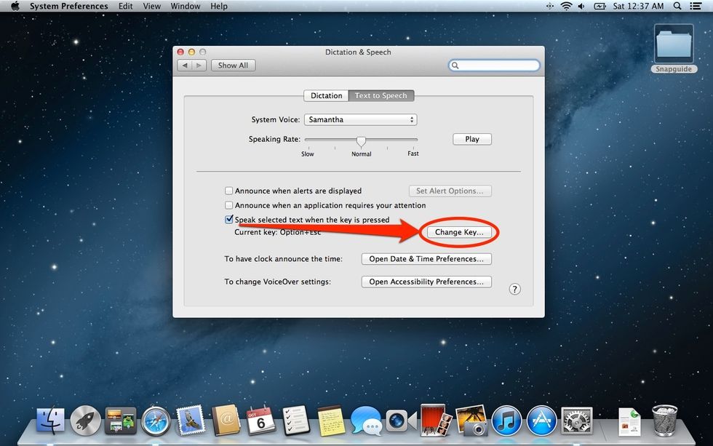The image size is (713, 446).
Task: Switch to the Dictation tab
Action: pos(326,95)
